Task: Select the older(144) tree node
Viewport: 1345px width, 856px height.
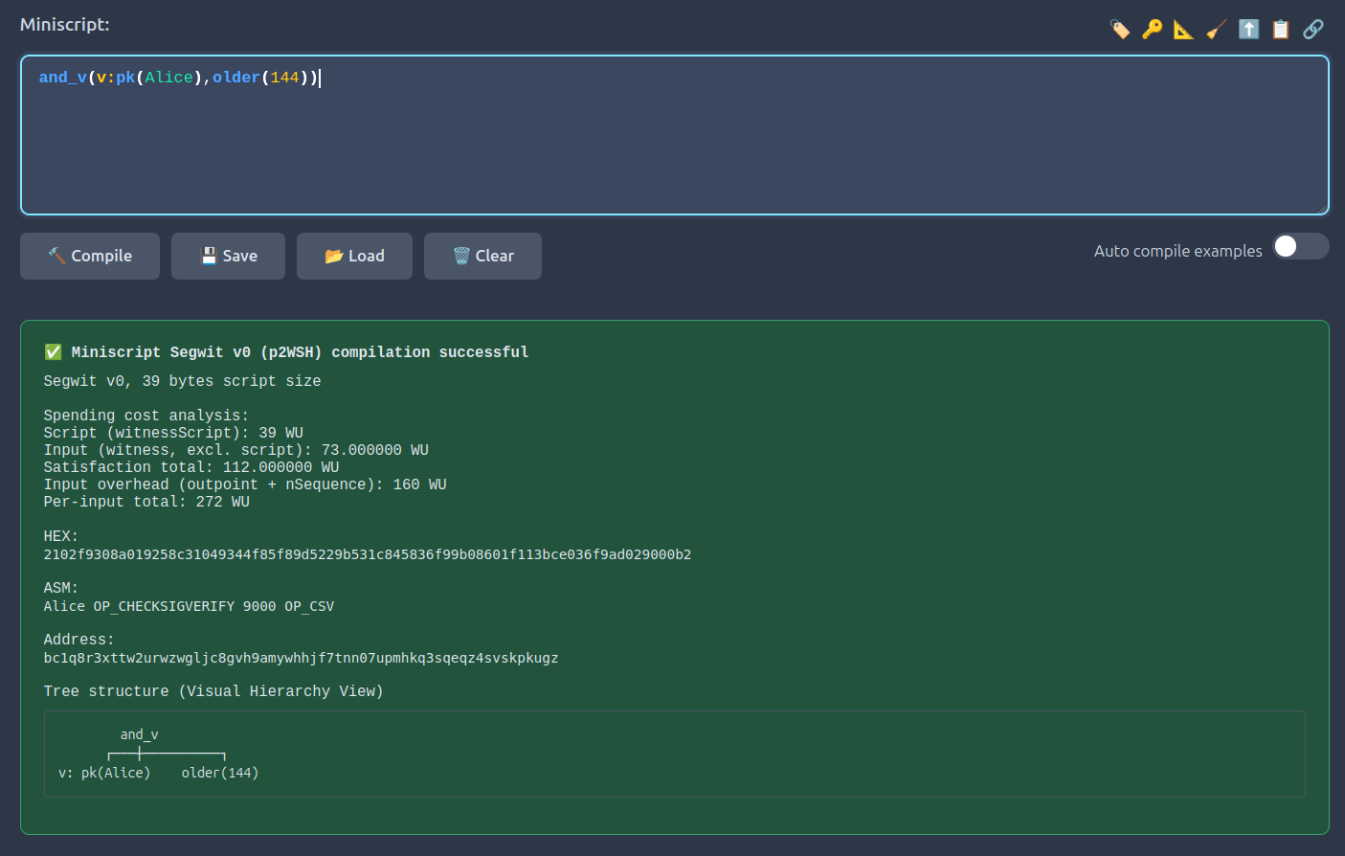Action: (220, 773)
